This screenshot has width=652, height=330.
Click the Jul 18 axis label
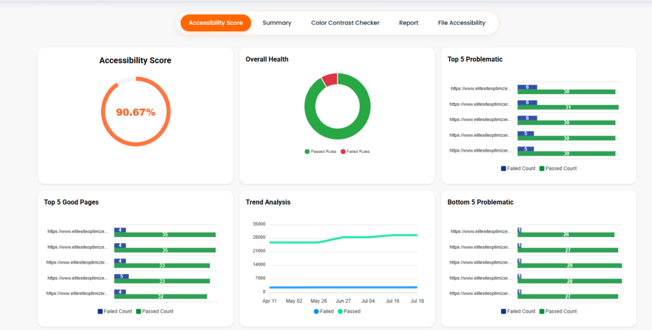(x=417, y=301)
